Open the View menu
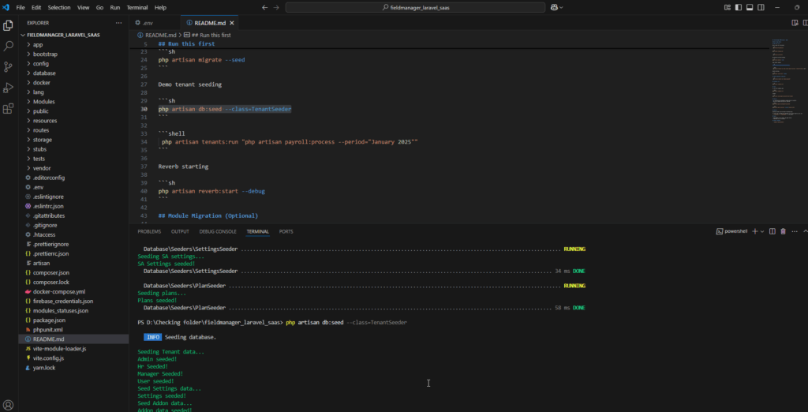The height and width of the screenshot is (412, 808). click(x=83, y=8)
